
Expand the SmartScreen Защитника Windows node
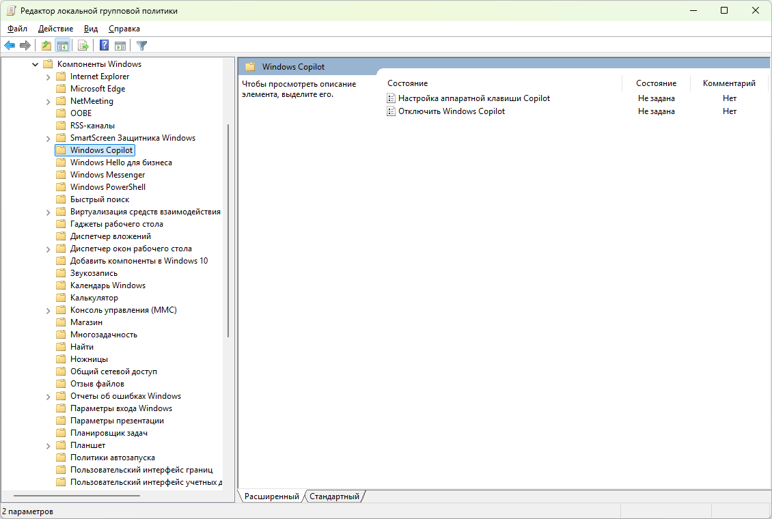click(x=49, y=138)
